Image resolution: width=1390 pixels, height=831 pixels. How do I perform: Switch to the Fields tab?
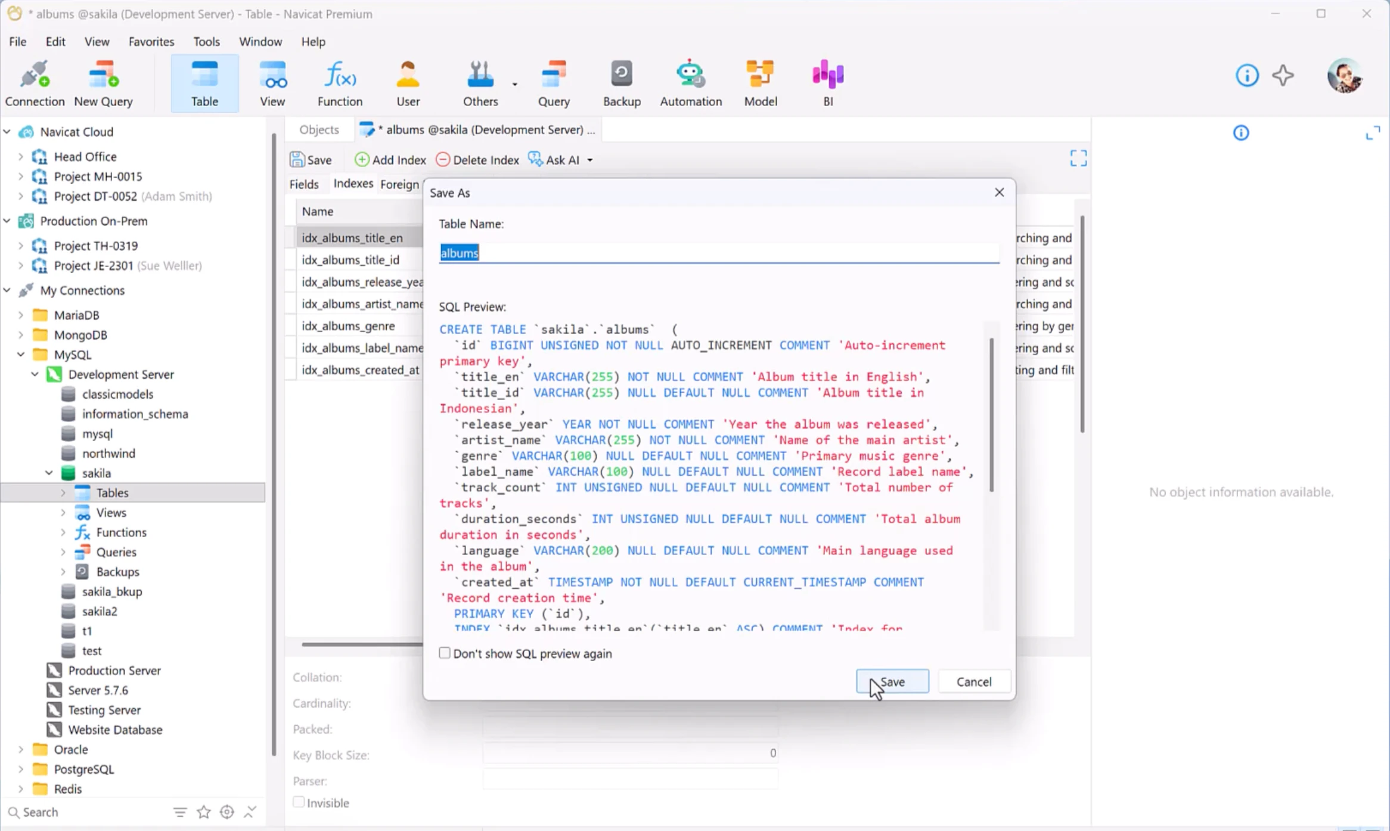pos(304,184)
